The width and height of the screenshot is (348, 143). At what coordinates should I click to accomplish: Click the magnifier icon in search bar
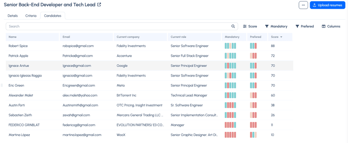click(x=233, y=26)
